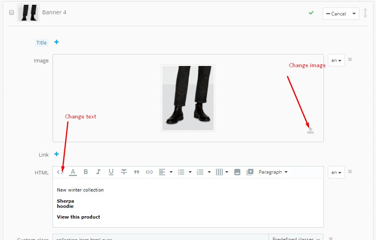Open the Paragraph format dropdown
The height and width of the screenshot is (240, 376).
tap(273, 172)
